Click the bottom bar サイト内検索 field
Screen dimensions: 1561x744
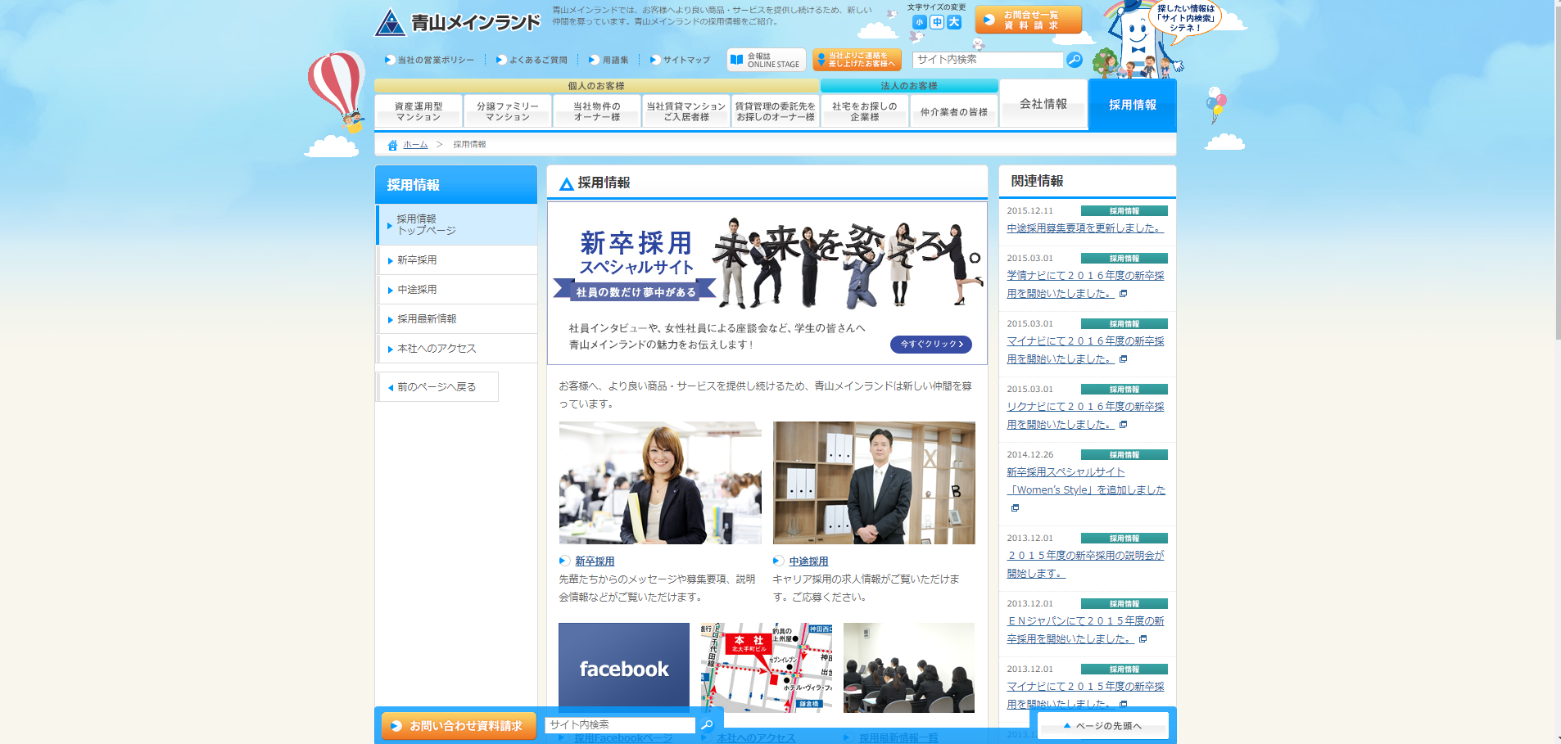pos(620,725)
